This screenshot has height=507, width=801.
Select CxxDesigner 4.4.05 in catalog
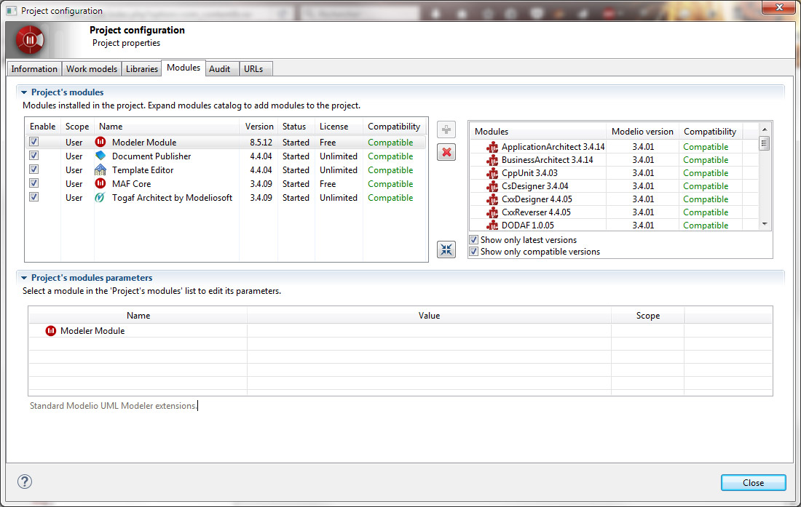point(537,199)
